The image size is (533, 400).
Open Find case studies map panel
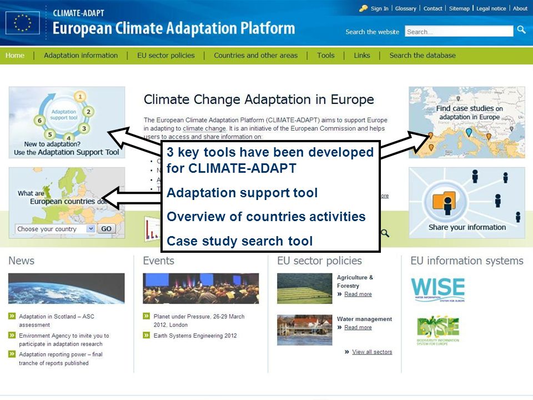[467, 122]
